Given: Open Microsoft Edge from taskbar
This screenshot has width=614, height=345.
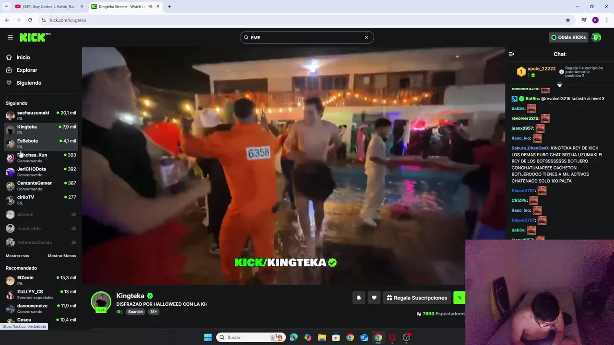Looking at the screenshot, I should 294,337.
